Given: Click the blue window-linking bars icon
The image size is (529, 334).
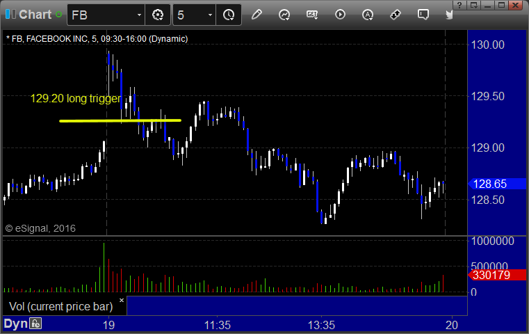Looking at the screenshot, I should pos(11,14).
